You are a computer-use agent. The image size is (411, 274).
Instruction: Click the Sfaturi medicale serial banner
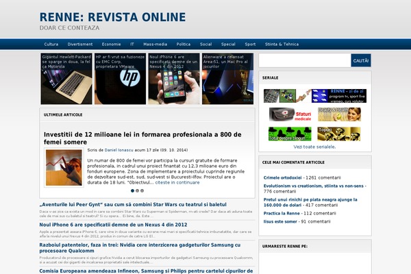[290, 114]
